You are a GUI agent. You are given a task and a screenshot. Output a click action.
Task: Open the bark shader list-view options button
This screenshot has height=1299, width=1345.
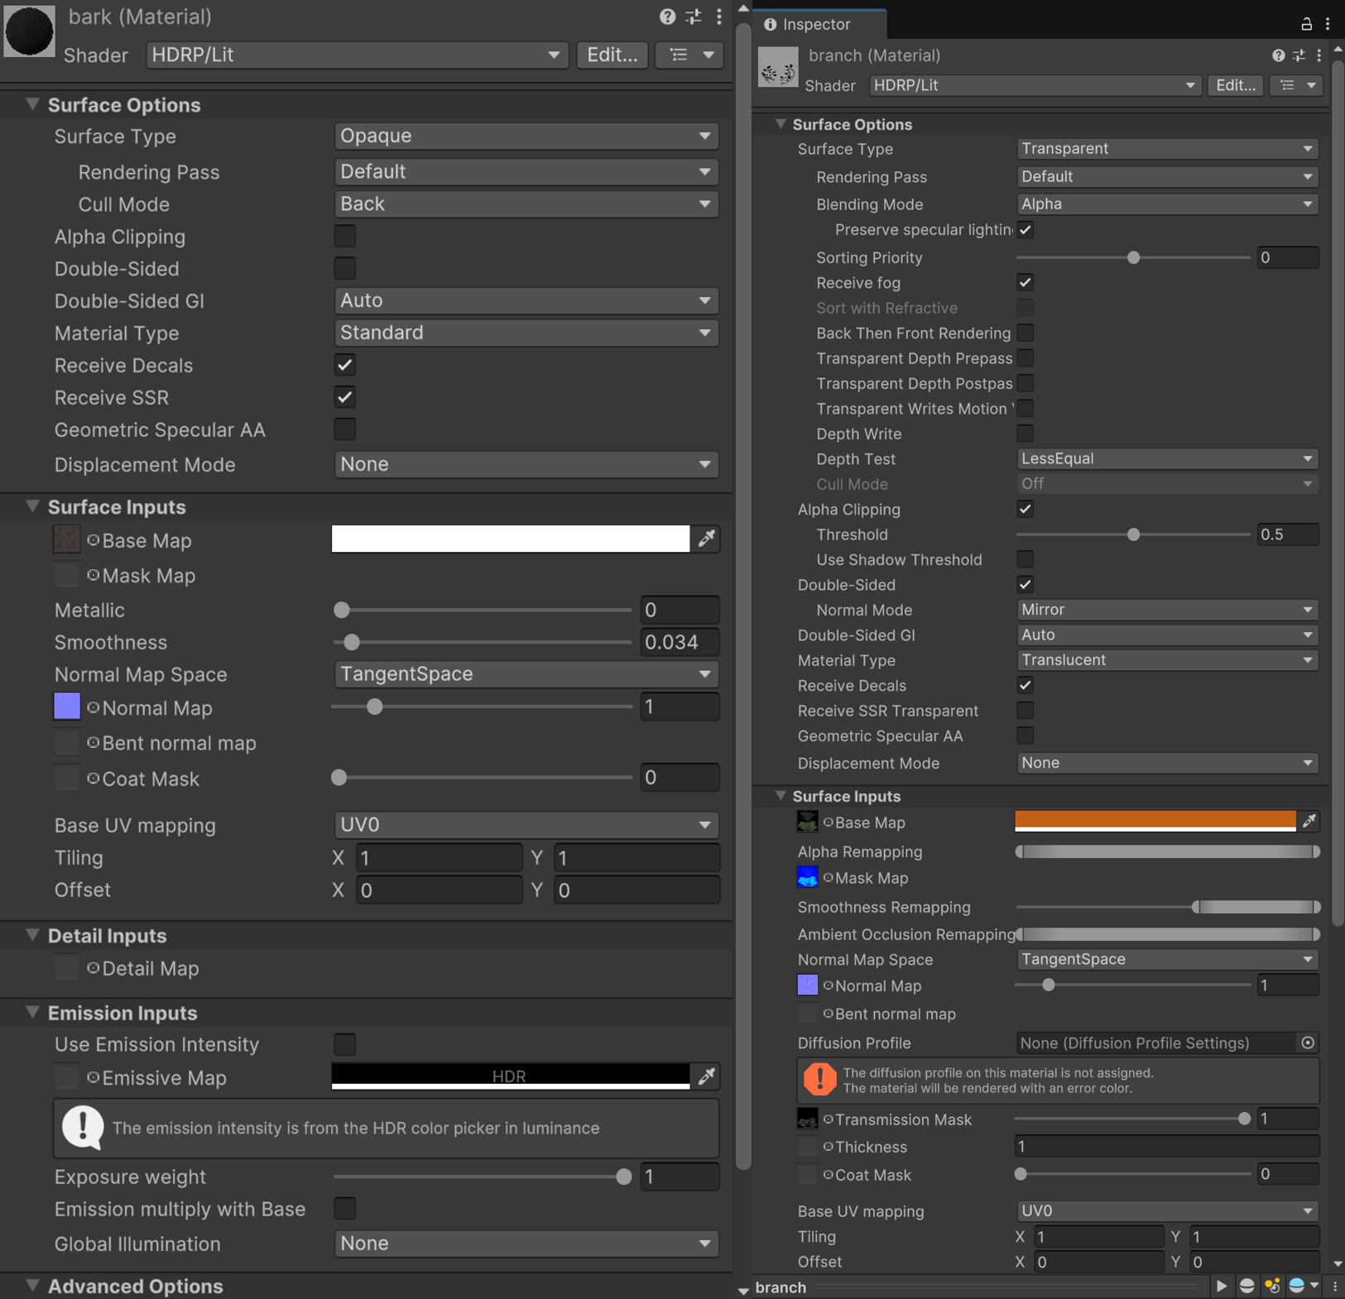[x=689, y=55]
